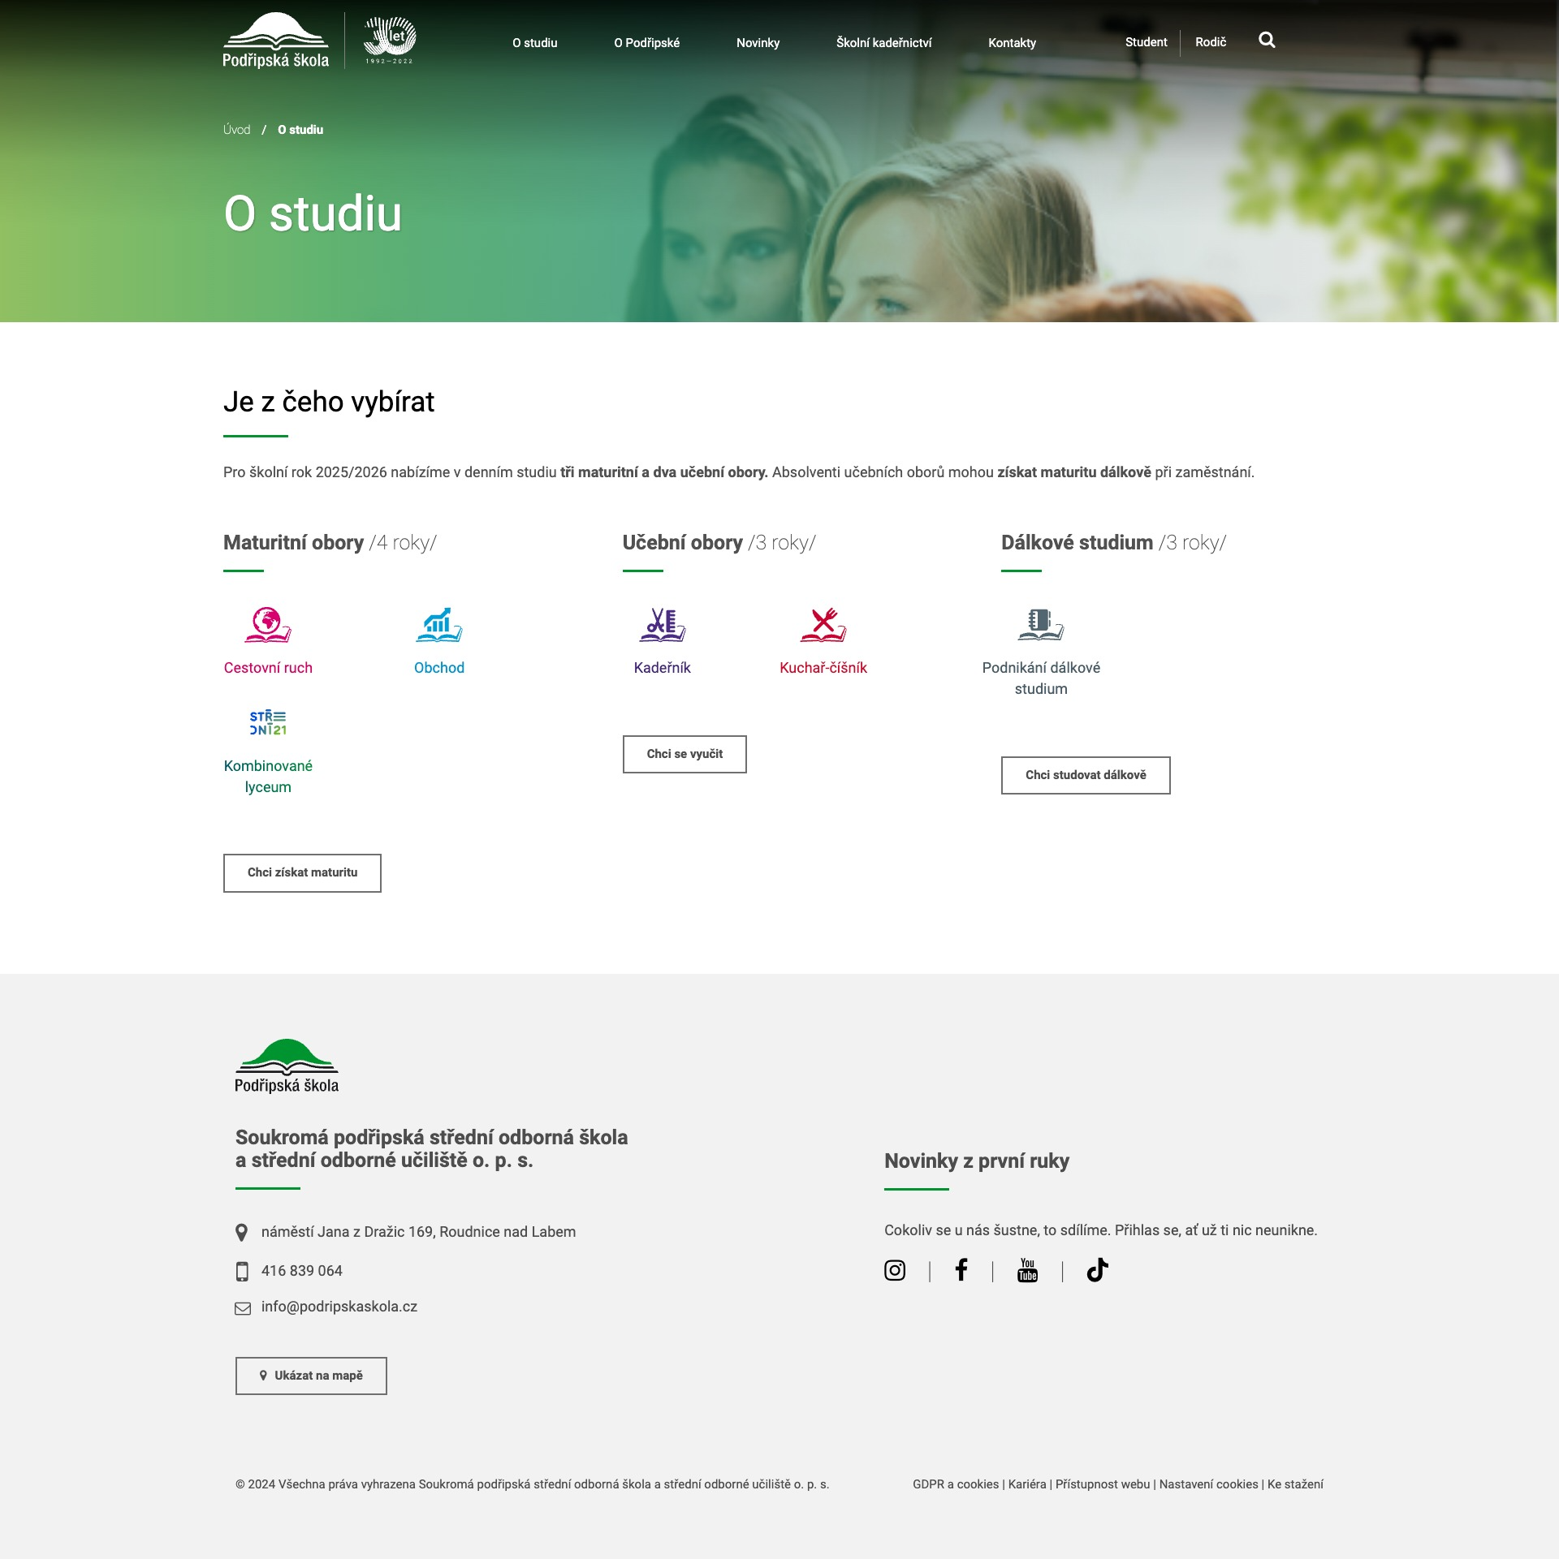Open the Kadeřník program link
The height and width of the screenshot is (1559, 1559).
click(x=663, y=668)
